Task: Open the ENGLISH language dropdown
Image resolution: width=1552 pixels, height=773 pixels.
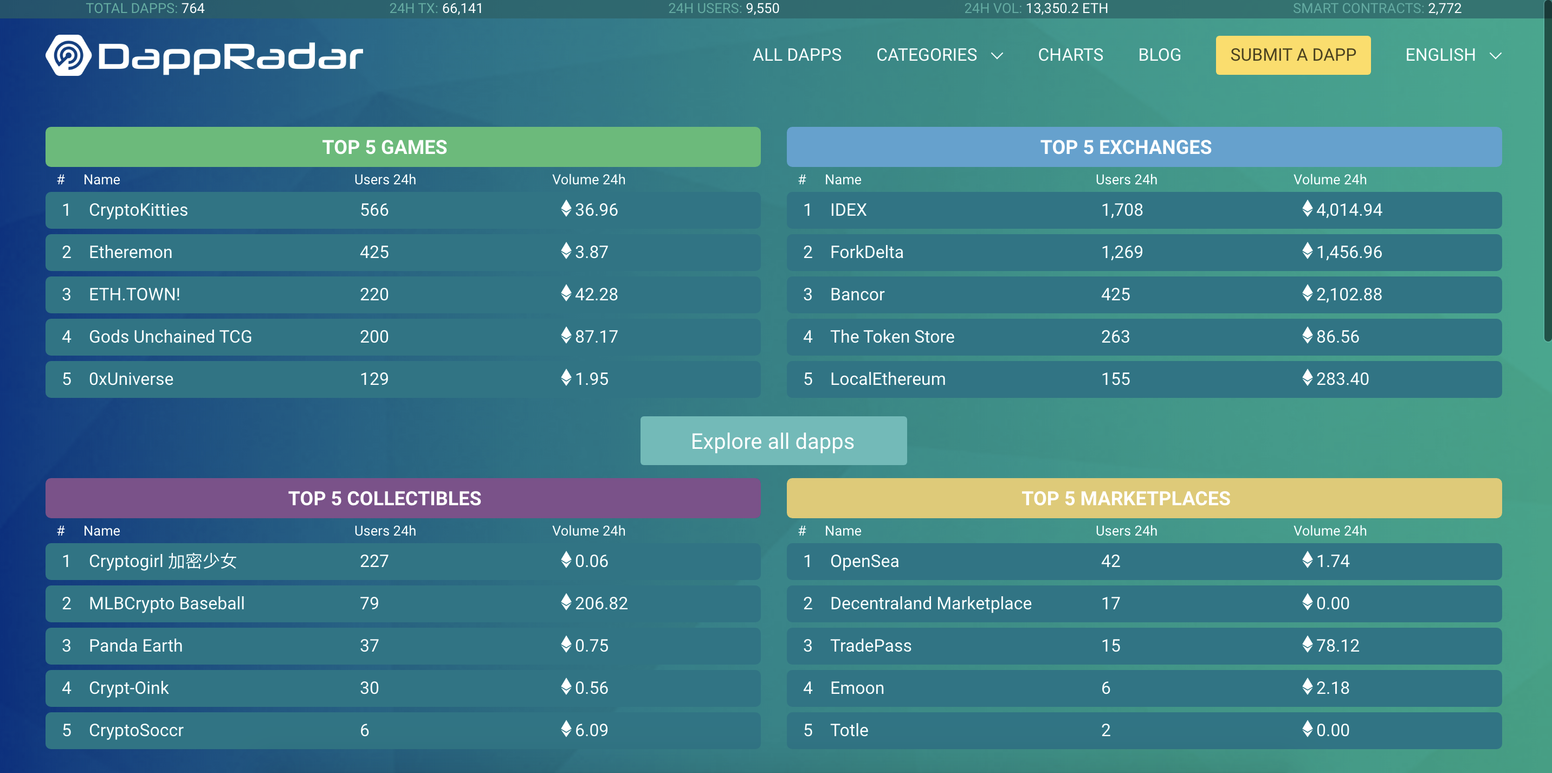Action: (x=1440, y=55)
